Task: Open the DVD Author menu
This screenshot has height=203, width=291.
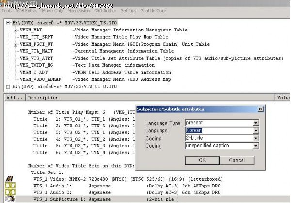Action: pyautogui.click(x=105, y=11)
